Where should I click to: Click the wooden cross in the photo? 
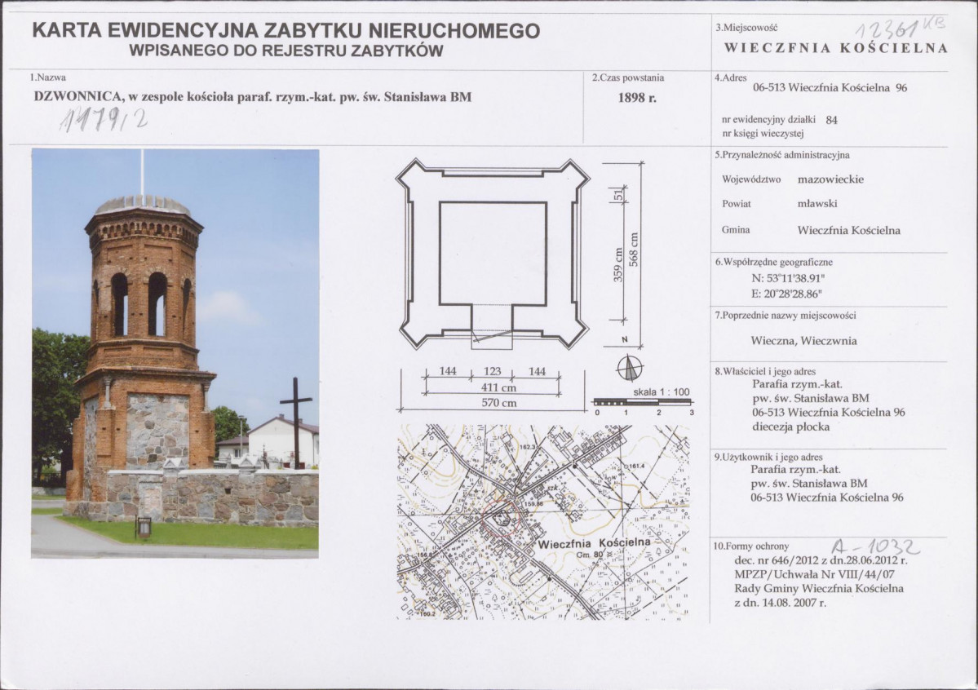point(295,421)
